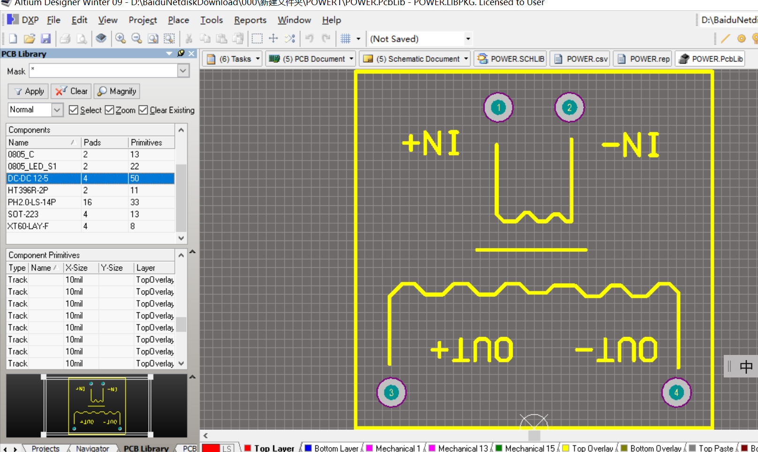Click the cut scissors icon

(189, 38)
